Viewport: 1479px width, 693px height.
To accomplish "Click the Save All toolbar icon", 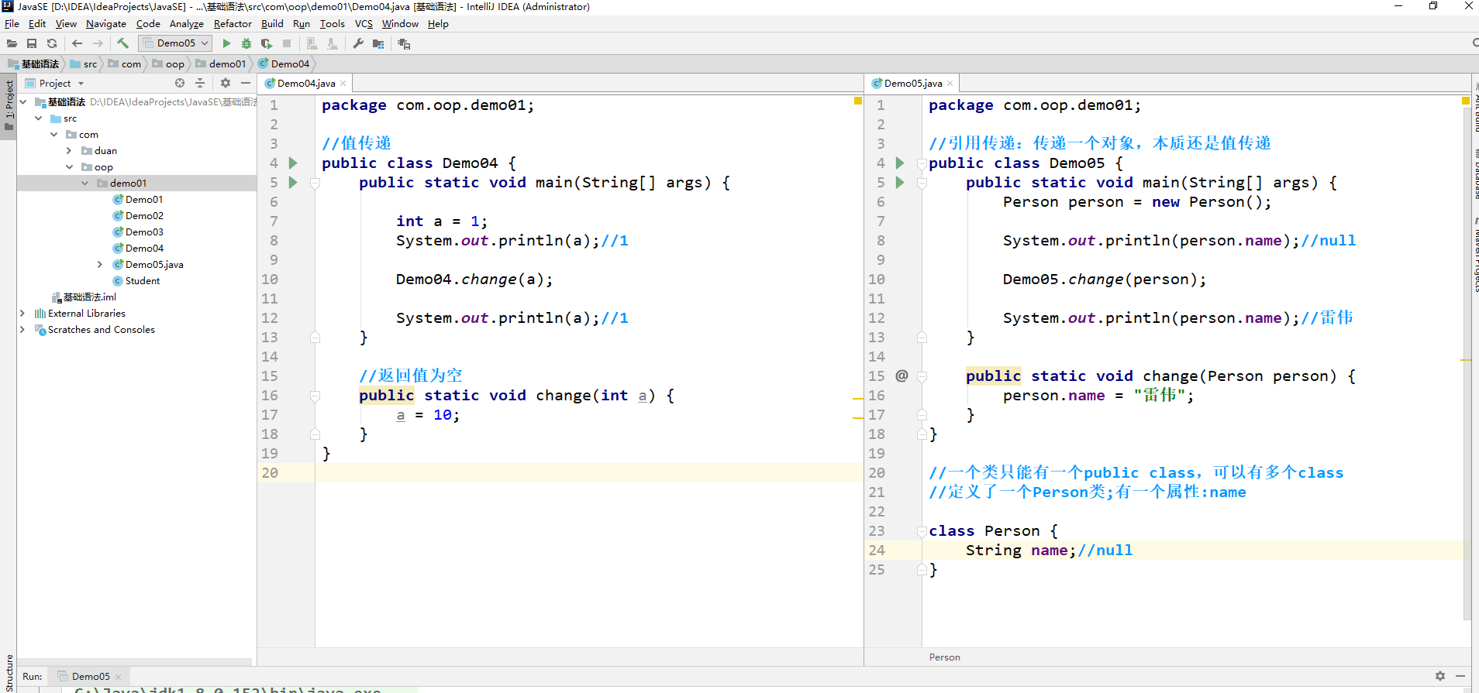I will (x=32, y=43).
